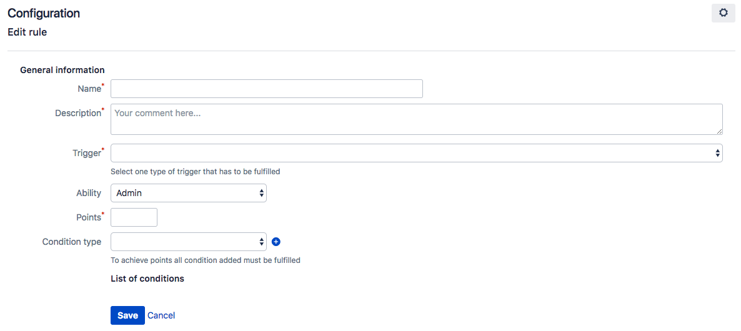Click the Save button
Image resolution: width=741 pixels, height=331 pixels.
click(127, 315)
